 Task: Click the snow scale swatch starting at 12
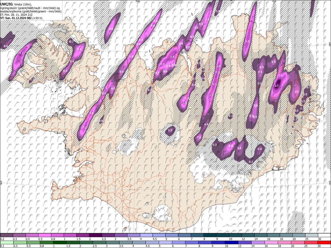[247, 235]
